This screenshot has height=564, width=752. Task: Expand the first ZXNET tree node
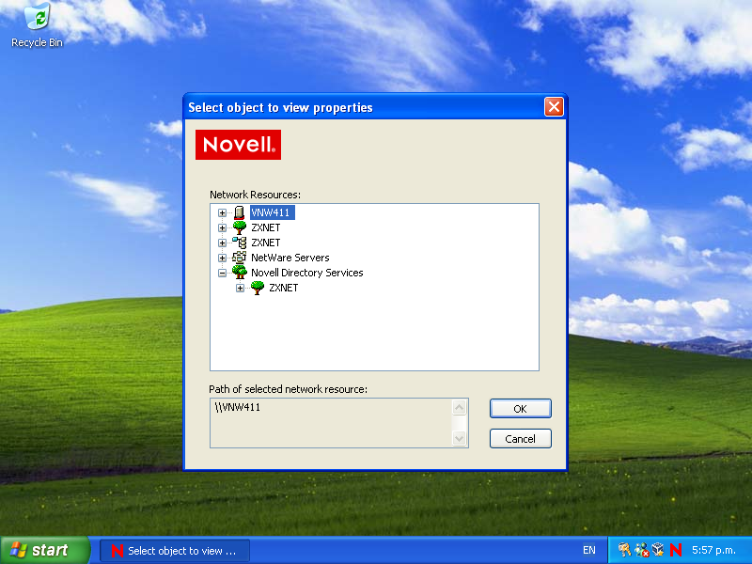click(222, 227)
